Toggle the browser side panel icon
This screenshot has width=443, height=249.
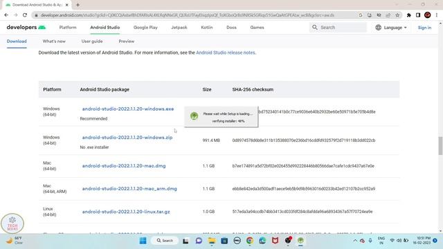(x=418, y=15)
